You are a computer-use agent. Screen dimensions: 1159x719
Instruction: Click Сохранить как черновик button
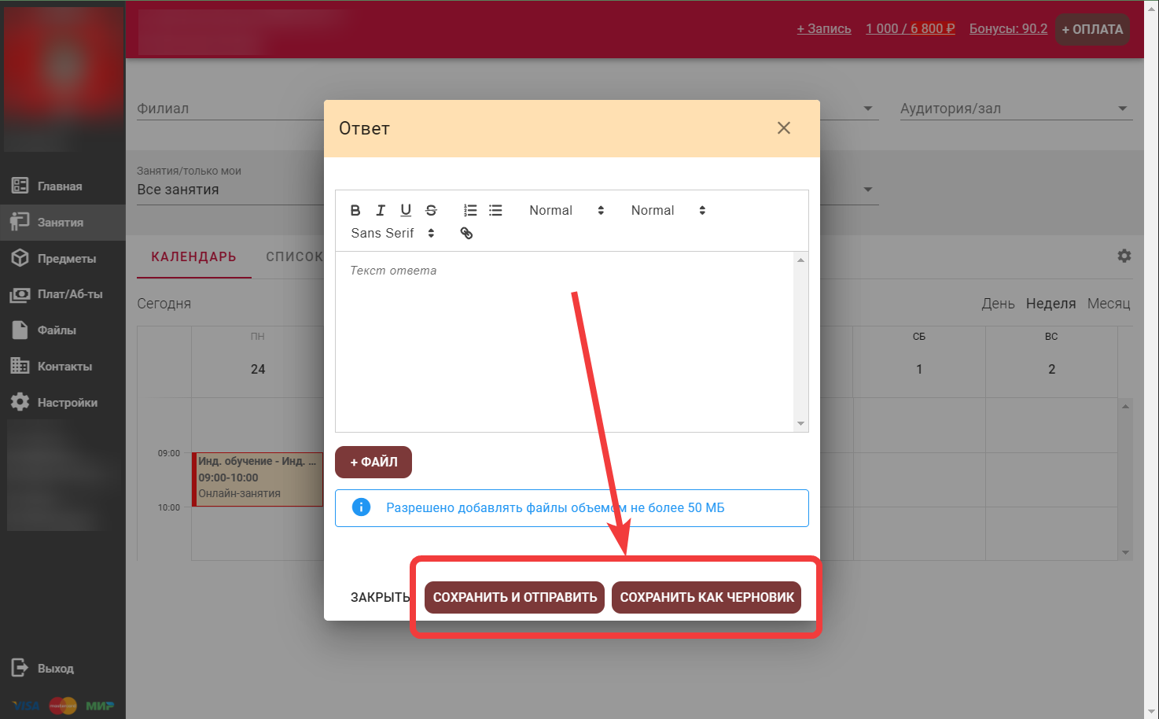(706, 597)
